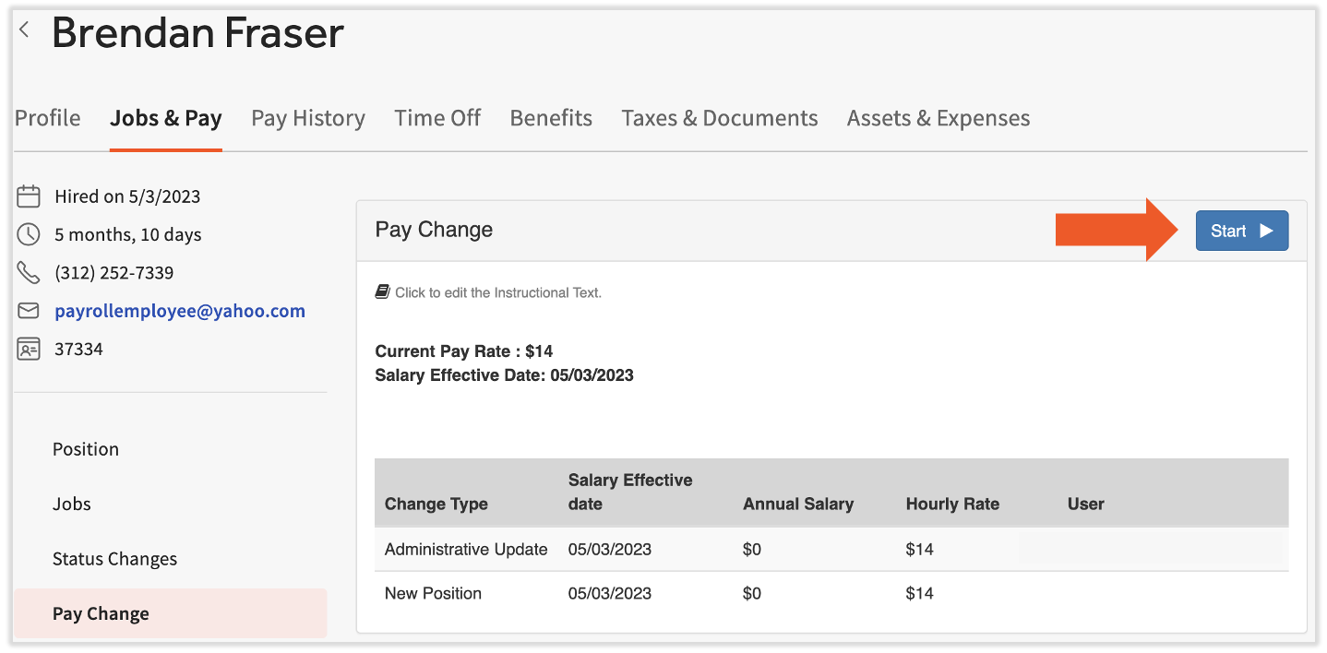1327x653 pixels.
Task: Open the Jobs section in the sidebar
Action: click(71, 504)
